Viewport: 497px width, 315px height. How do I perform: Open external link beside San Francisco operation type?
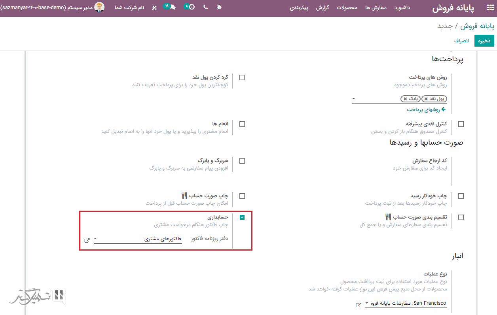coord(359,304)
